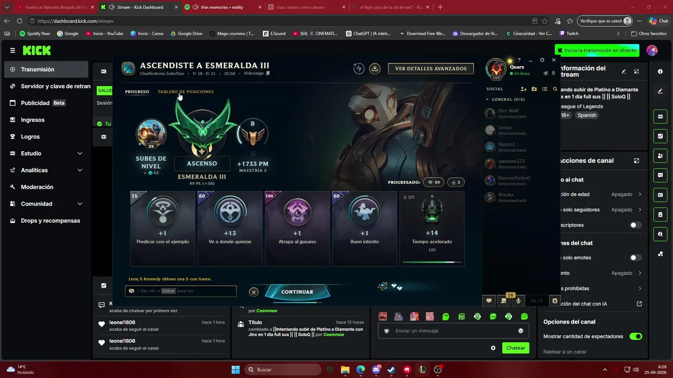Open the friend list view options icon
This screenshot has height=378, width=673.
pos(545,89)
